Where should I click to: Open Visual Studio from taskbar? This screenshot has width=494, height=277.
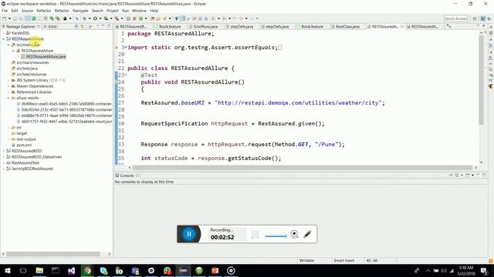[72, 270]
